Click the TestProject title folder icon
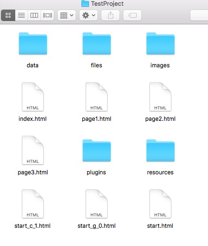This screenshot has height=246, width=208. (85, 3)
